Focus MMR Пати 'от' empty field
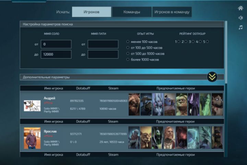Image resolution: width=247 pixels, height=165 pixels. click(x=103, y=44)
